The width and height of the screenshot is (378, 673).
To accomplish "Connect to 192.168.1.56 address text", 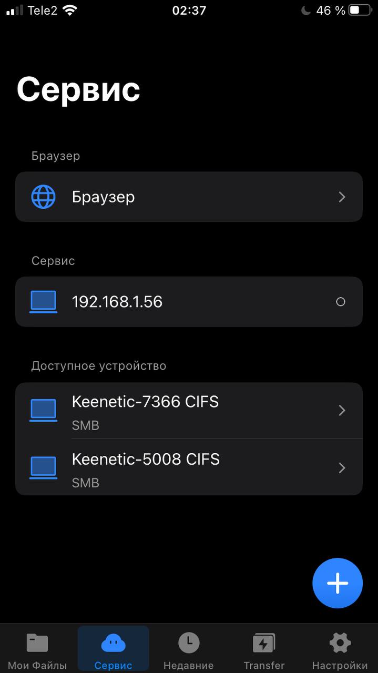I will (x=117, y=302).
